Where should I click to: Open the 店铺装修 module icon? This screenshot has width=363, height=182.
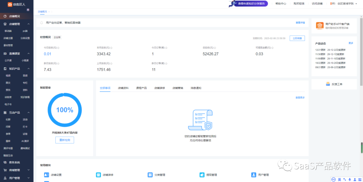coord(98,175)
